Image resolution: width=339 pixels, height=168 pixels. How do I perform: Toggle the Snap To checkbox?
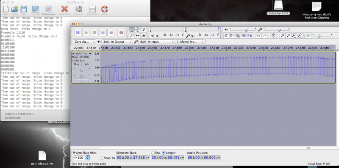[102, 158]
